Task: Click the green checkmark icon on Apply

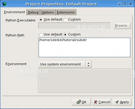Action: (117, 102)
